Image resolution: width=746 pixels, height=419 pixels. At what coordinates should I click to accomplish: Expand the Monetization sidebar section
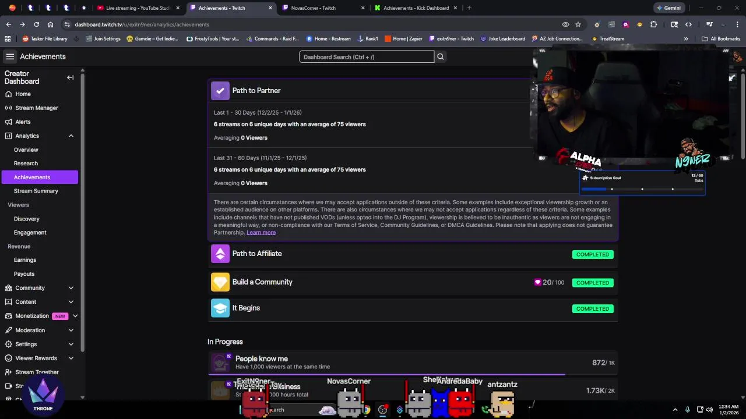(75, 316)
